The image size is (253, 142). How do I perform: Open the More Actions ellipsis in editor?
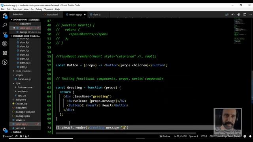tap(251, 15)
